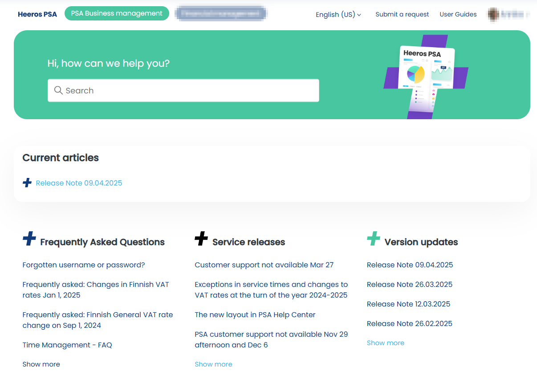Click the magnifier icon in search box
The image size is (537, 379).
pos(58,90)
